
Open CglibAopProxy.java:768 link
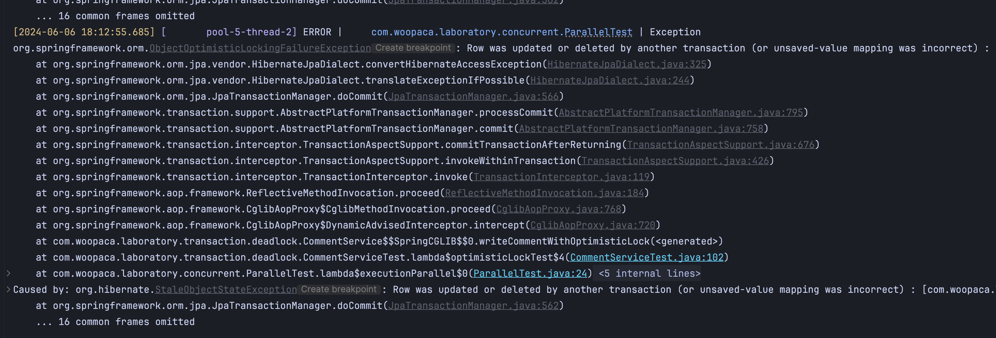[x=558, y=209]
